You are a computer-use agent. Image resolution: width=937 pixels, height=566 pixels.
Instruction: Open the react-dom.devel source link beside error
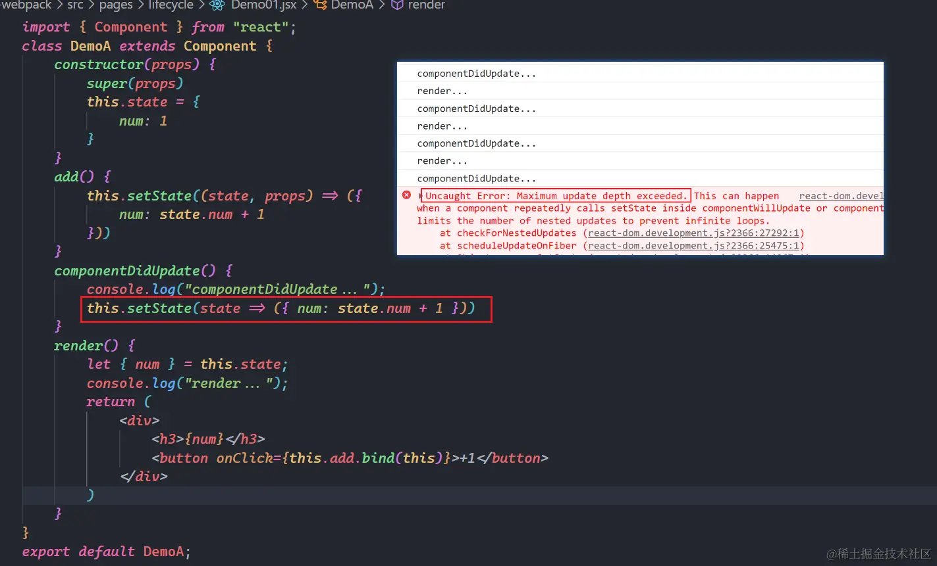click(841, 196)
